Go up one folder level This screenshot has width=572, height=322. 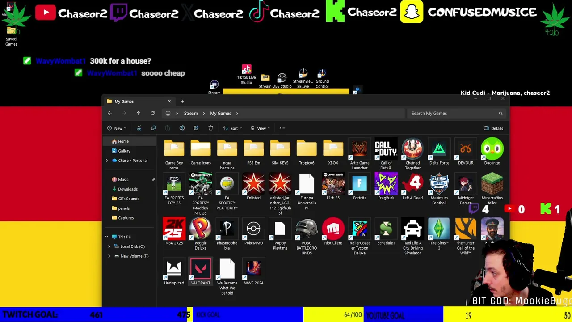pyautogui.click(x=138, y=113)
